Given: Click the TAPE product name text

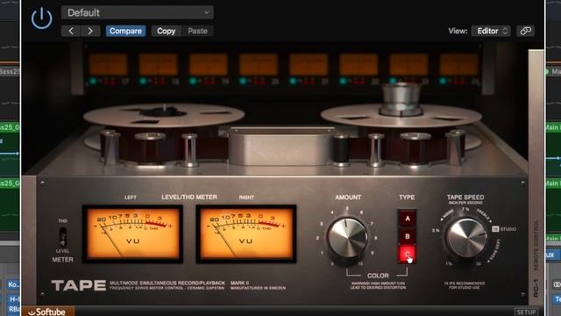Looking at the screenshot, I should tap(79, 285).
